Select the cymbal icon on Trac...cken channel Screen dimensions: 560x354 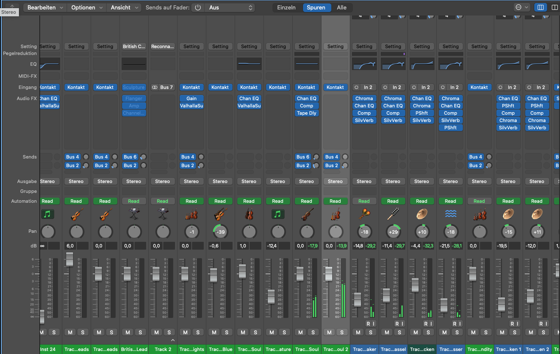click(x=422, y=214)
